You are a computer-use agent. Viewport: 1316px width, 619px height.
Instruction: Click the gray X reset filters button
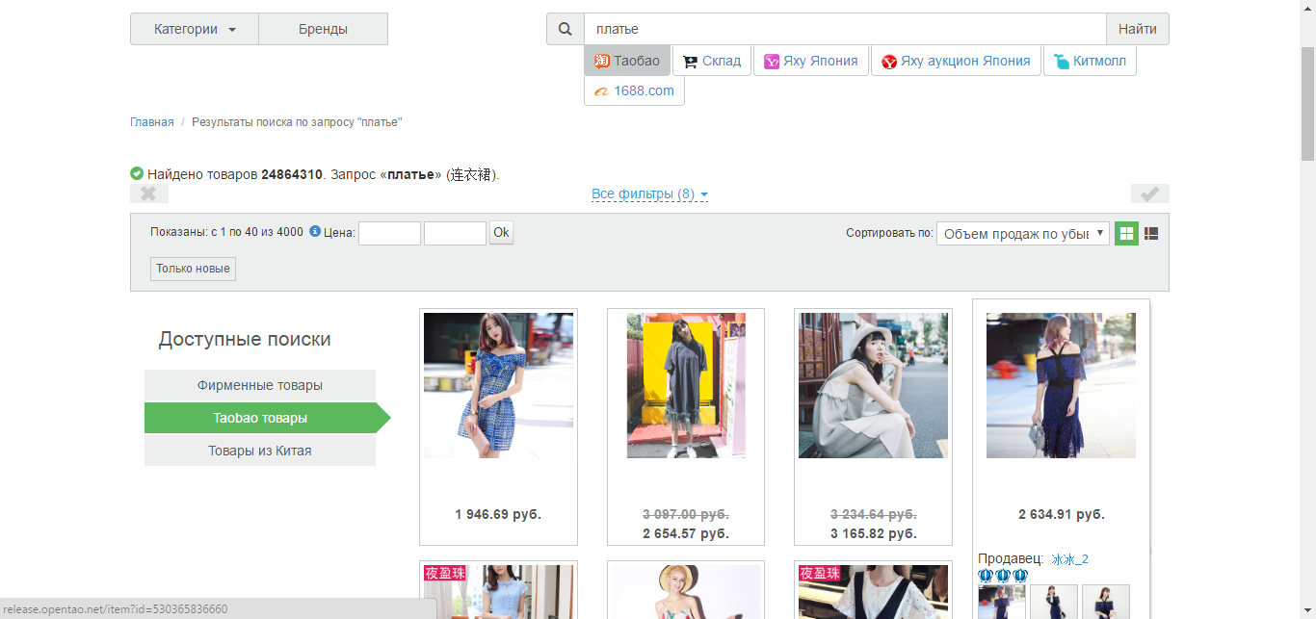(x=149, y=193)
